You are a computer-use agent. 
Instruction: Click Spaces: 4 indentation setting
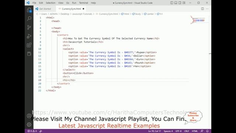[168, 131]
